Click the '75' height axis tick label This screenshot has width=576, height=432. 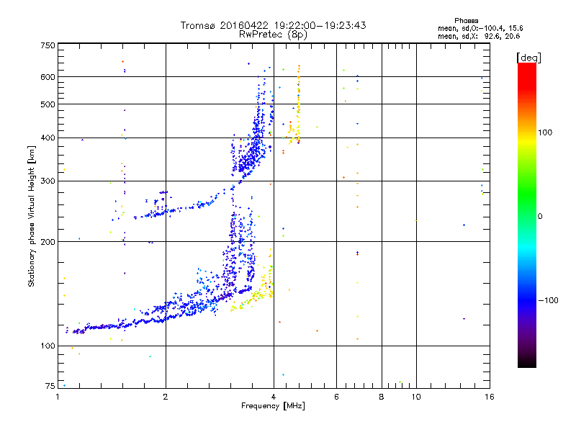pyautogui.click(x=50, y=386)
